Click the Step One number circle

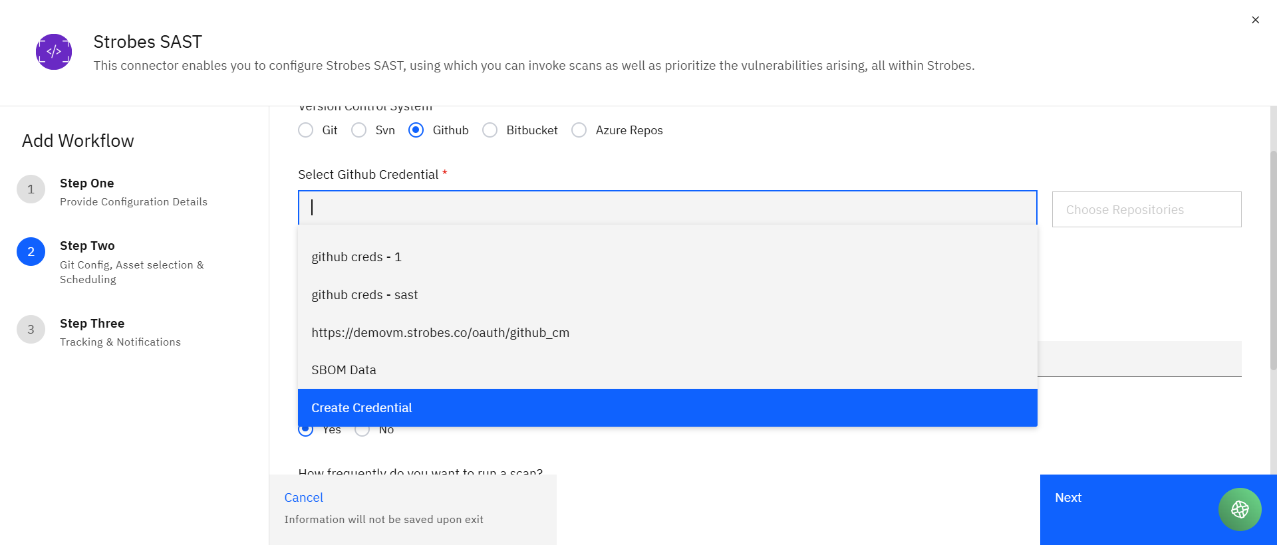(31, 189)
